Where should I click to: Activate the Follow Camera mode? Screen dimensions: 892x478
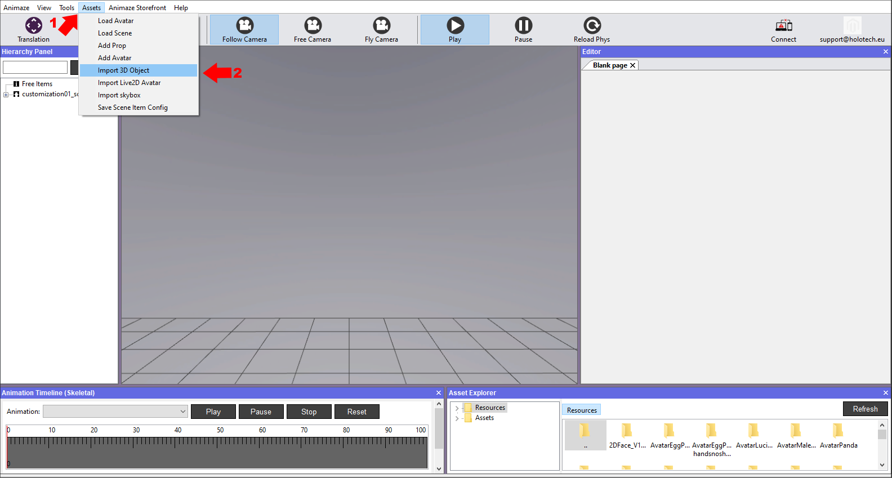coord(244,26)
